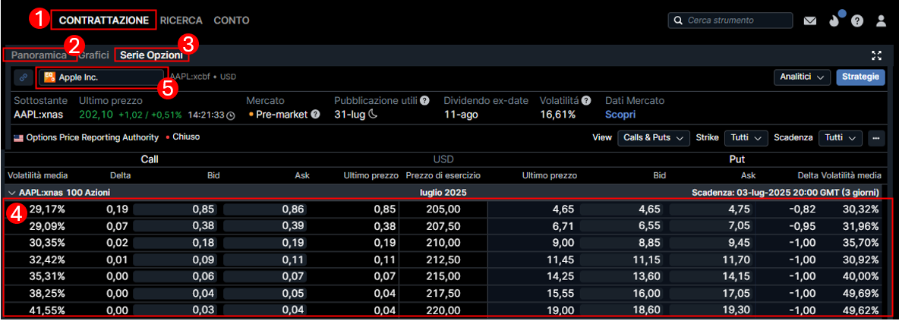Click the underlying AAPL:xnas text
Image resolution: width=899 pixels, height=321 pixels.
(x=40, y=115)
